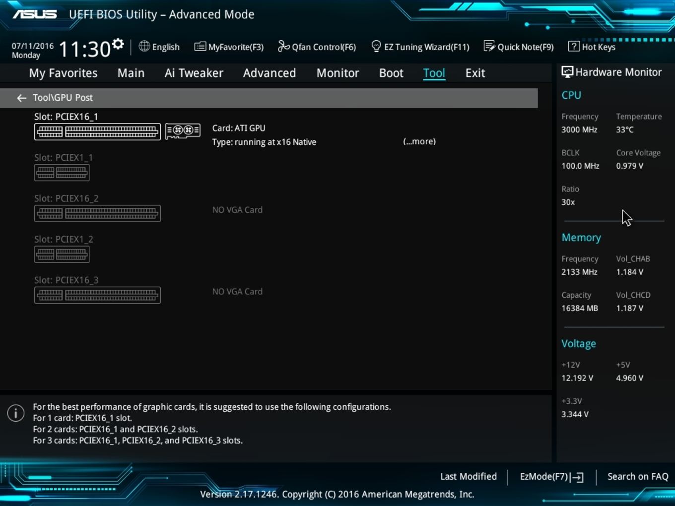Switch to EzMode(F7)
The width and height of the screenshot is (675, 506).
(544, 476)
